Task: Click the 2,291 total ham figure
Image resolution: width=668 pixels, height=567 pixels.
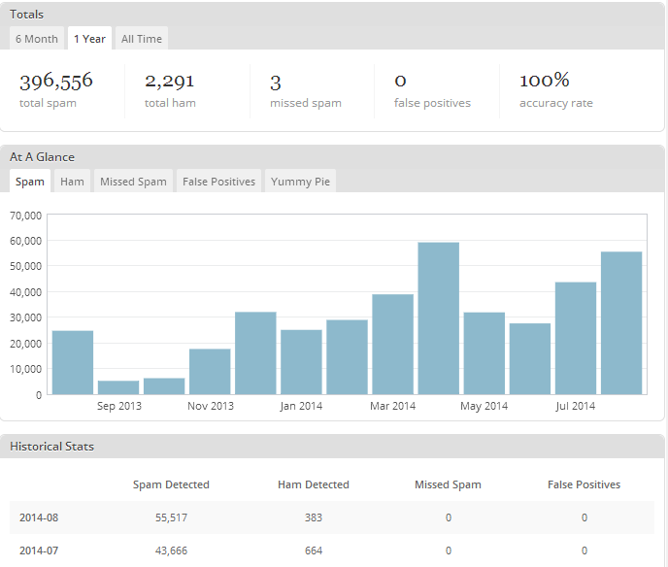Action: tap(170, 81)
